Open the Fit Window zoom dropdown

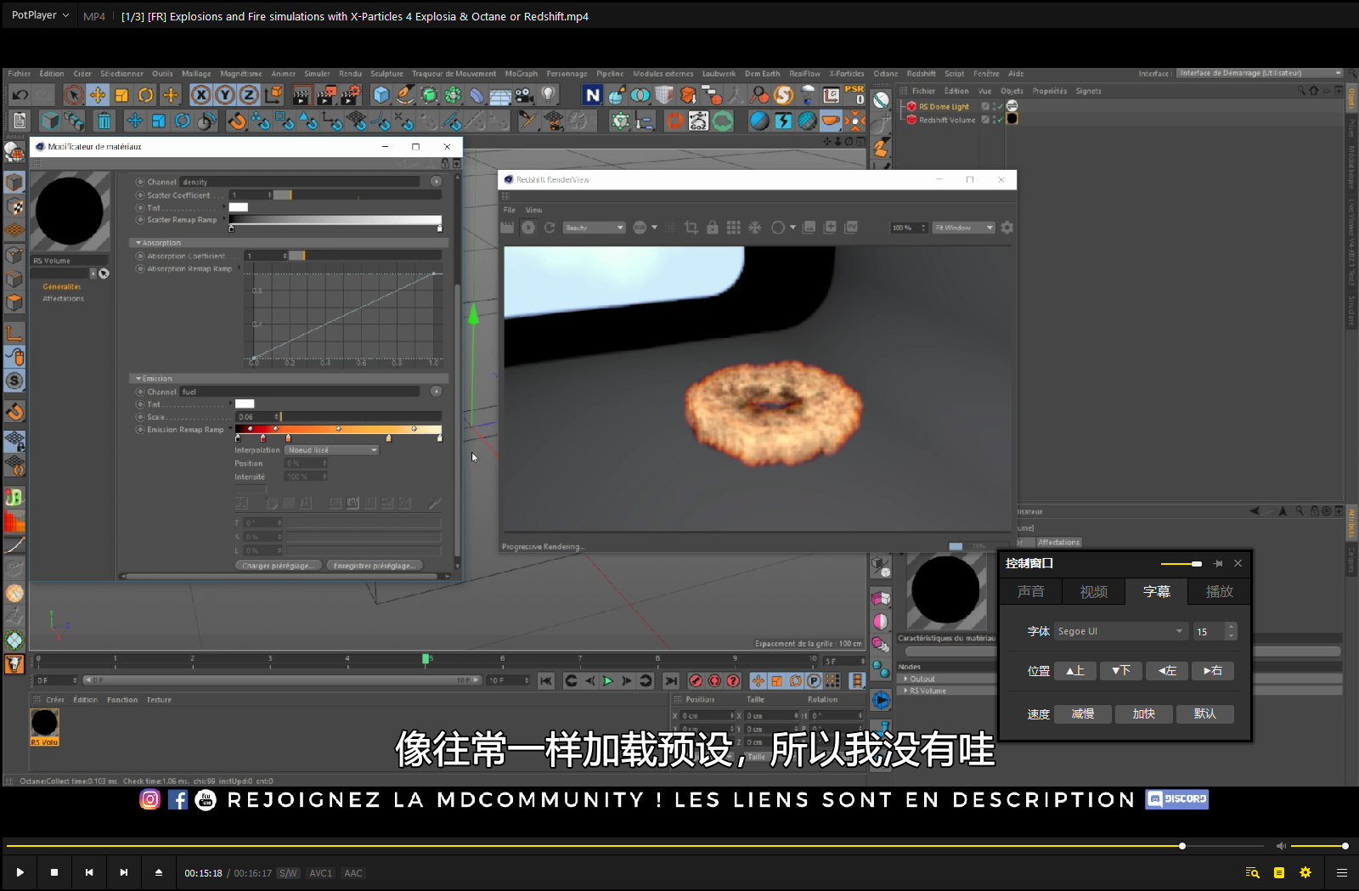pos(963,228)
